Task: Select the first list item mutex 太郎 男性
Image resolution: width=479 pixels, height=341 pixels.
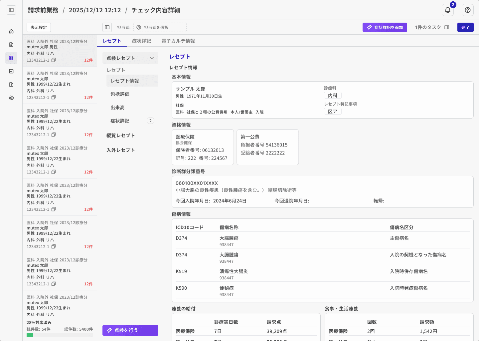Action: (60, 51)
